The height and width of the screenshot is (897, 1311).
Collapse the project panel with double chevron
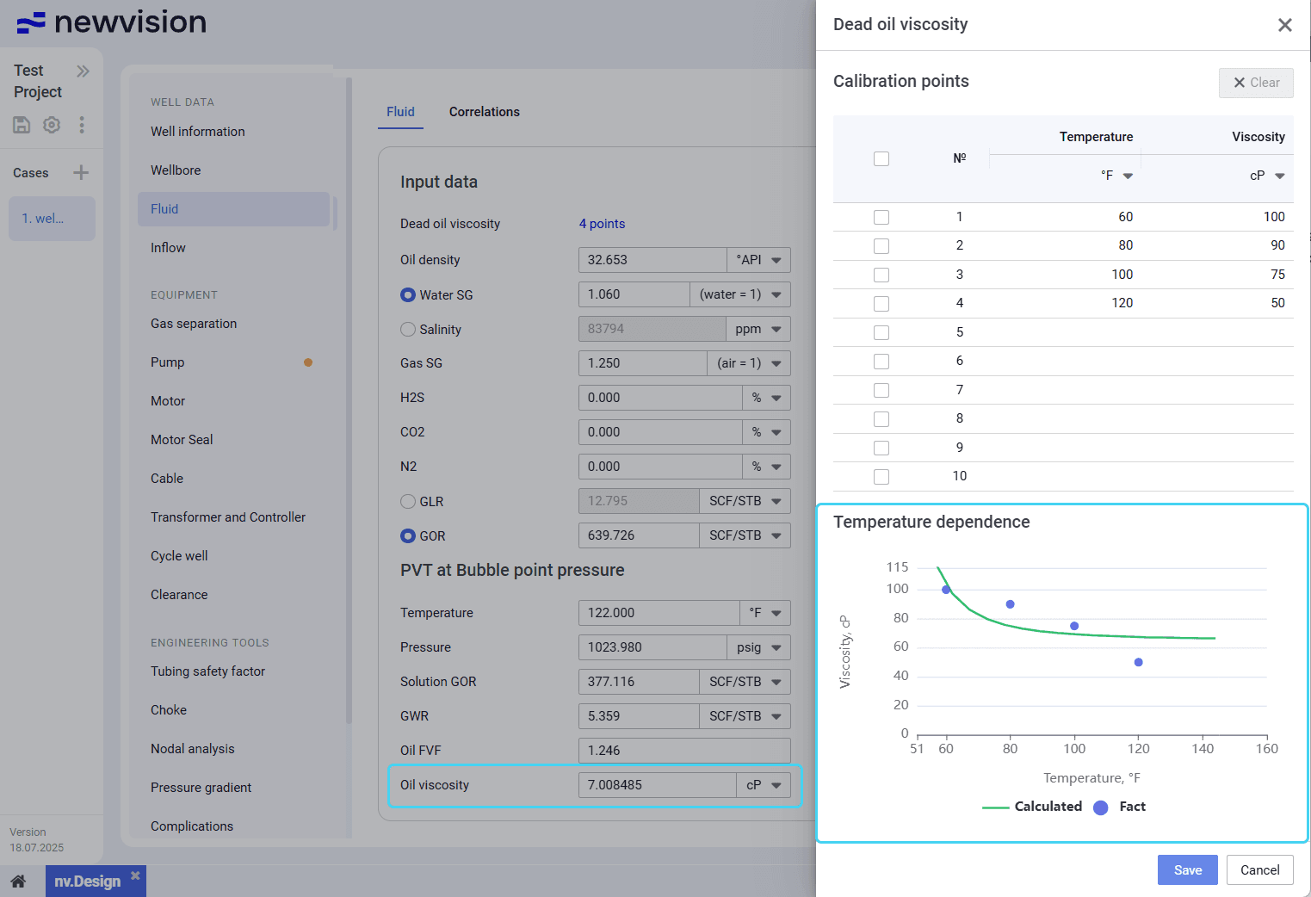click(x=83, y=71)
